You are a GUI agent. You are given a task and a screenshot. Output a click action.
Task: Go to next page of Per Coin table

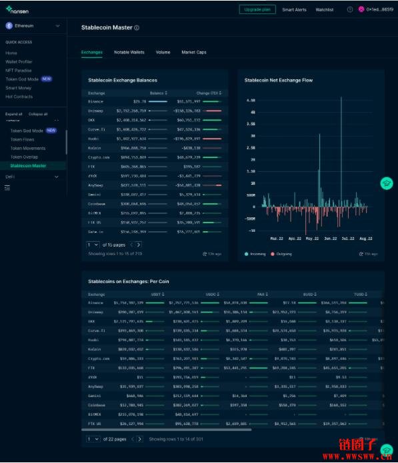click(x=140, y=439)
